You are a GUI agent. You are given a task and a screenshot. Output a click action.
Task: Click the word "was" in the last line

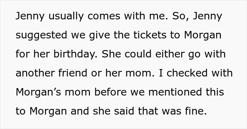171,111
